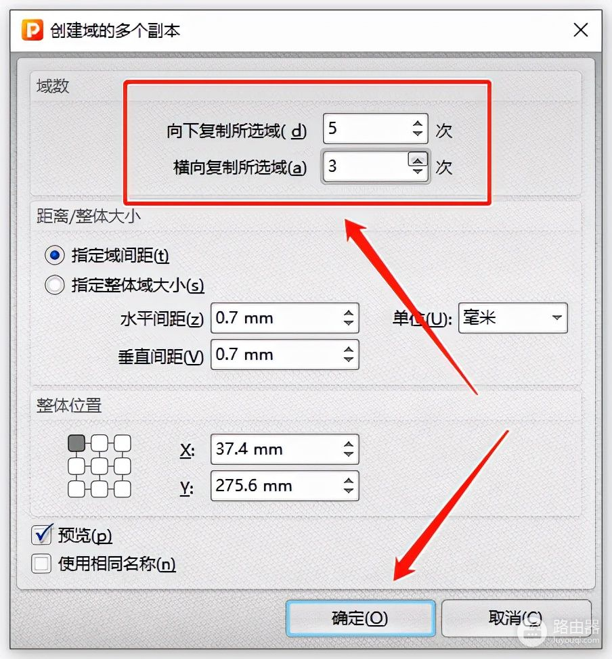The image size is (612, 659).
Task: Select bottom-right anchor square in position grid
Action: pos(123,488)
